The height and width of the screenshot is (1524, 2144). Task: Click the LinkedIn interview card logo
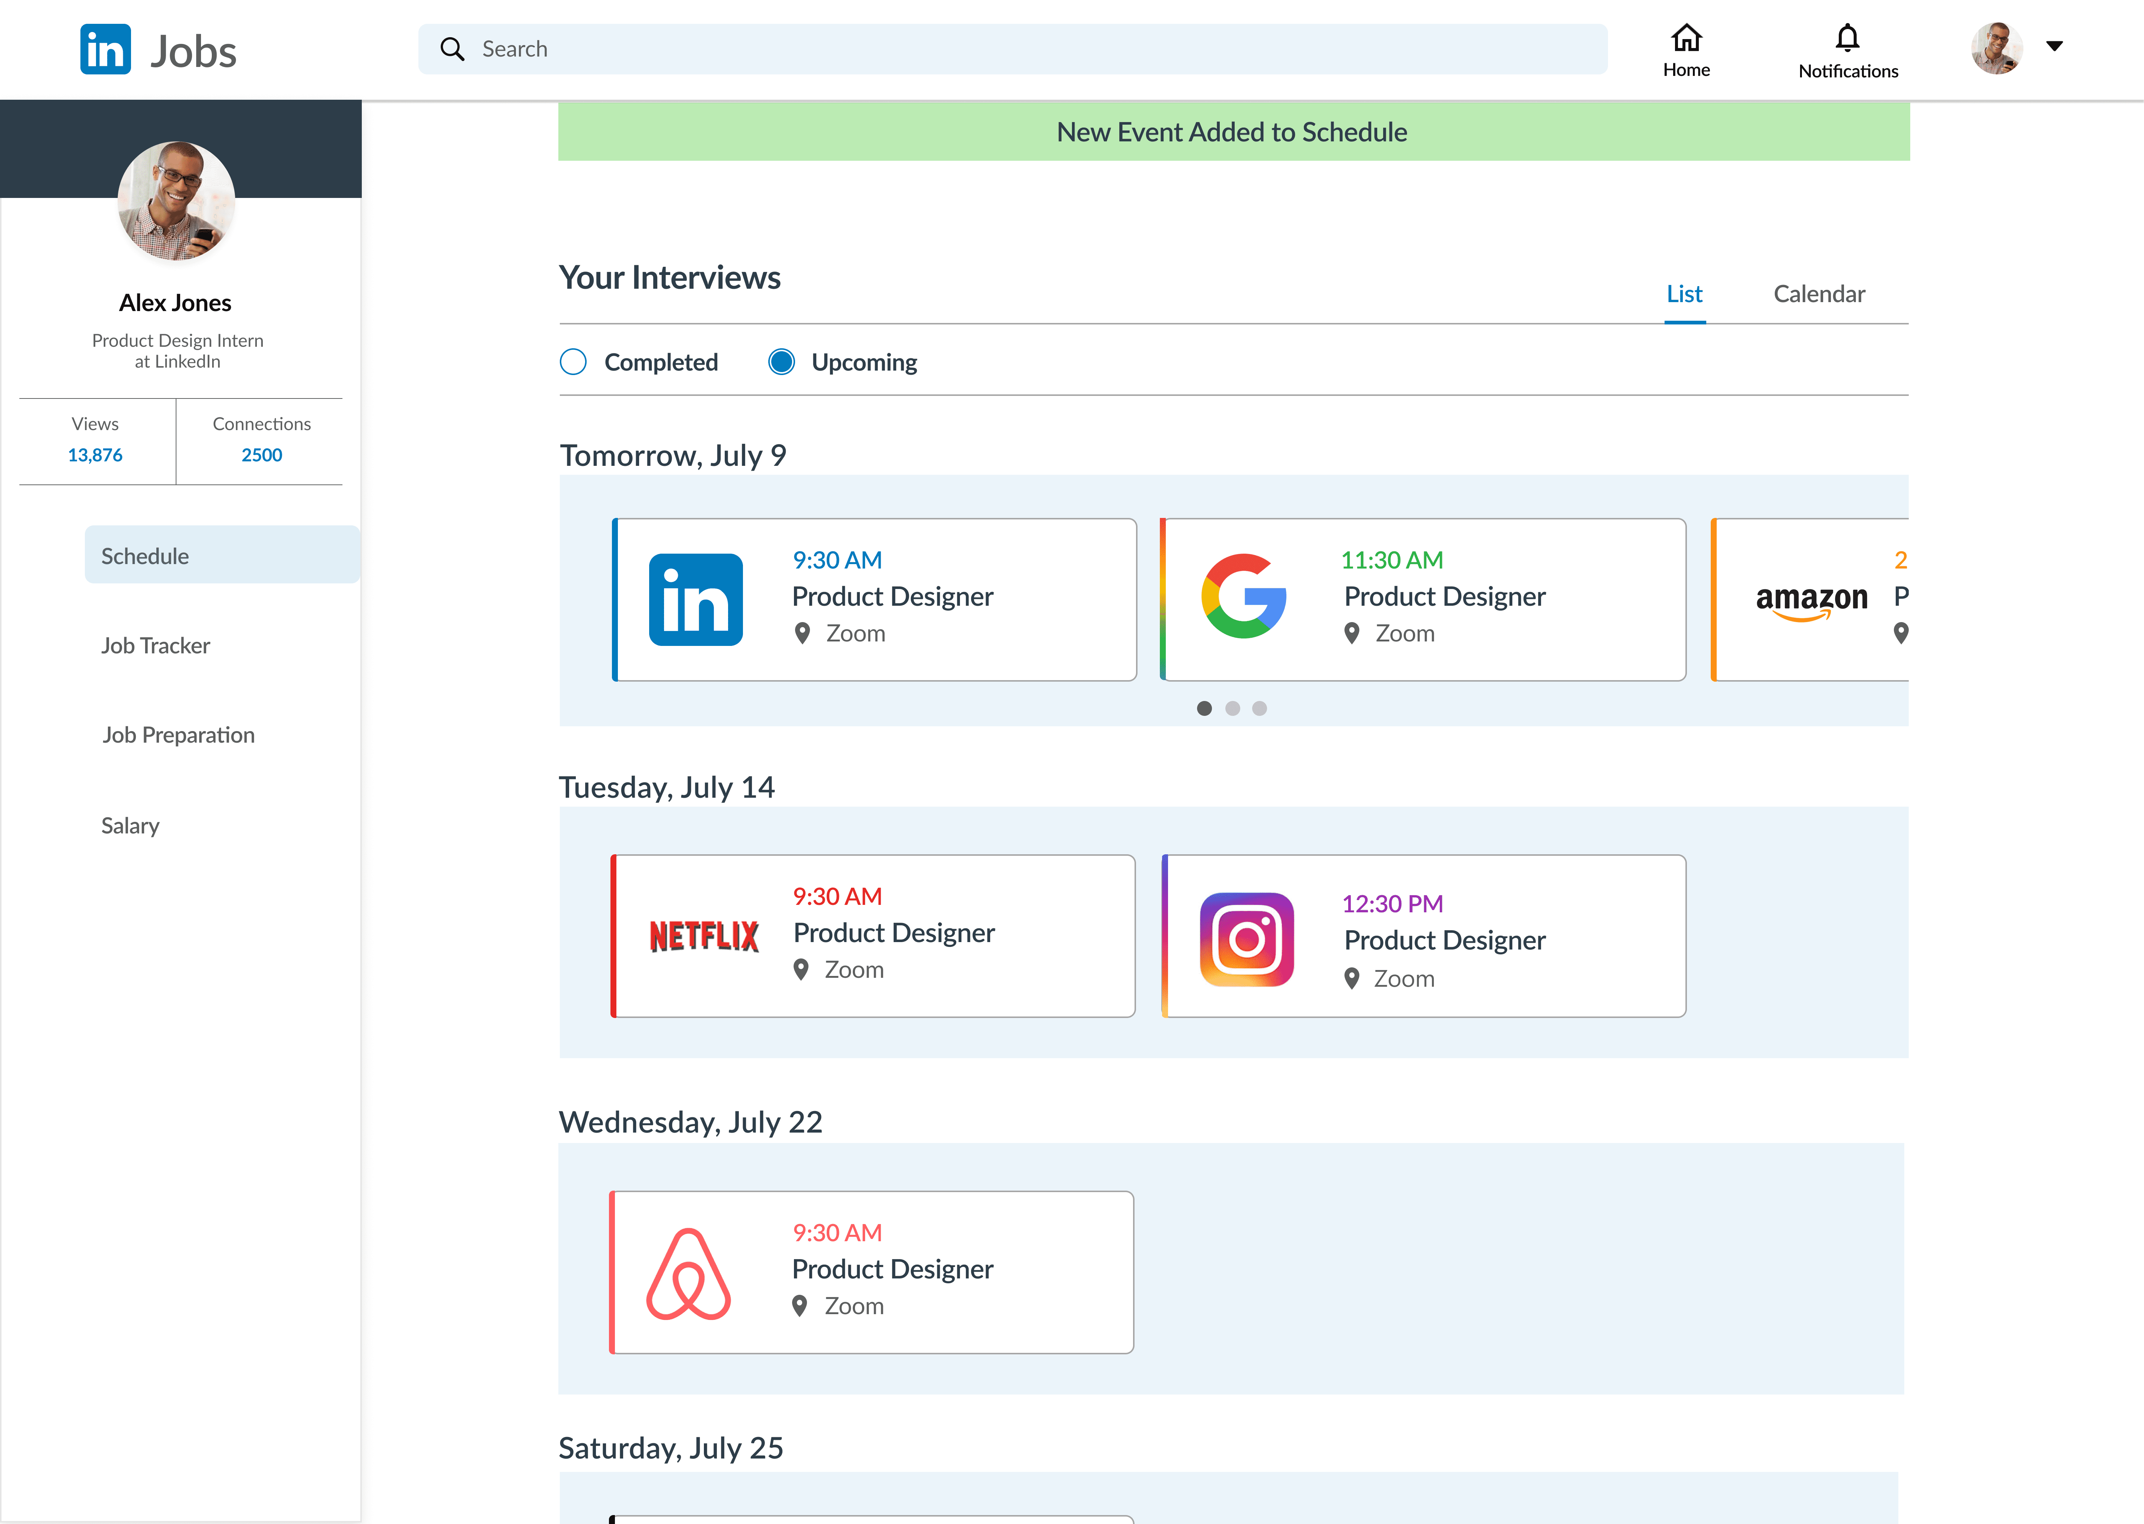696,600
